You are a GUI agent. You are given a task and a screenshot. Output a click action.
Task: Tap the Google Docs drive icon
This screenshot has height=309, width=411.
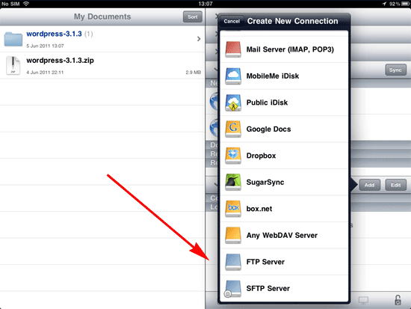point(233,129)
